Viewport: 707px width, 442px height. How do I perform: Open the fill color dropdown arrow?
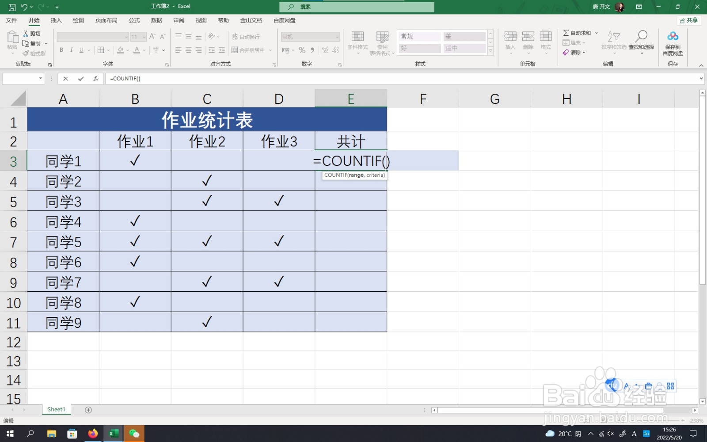128,50
